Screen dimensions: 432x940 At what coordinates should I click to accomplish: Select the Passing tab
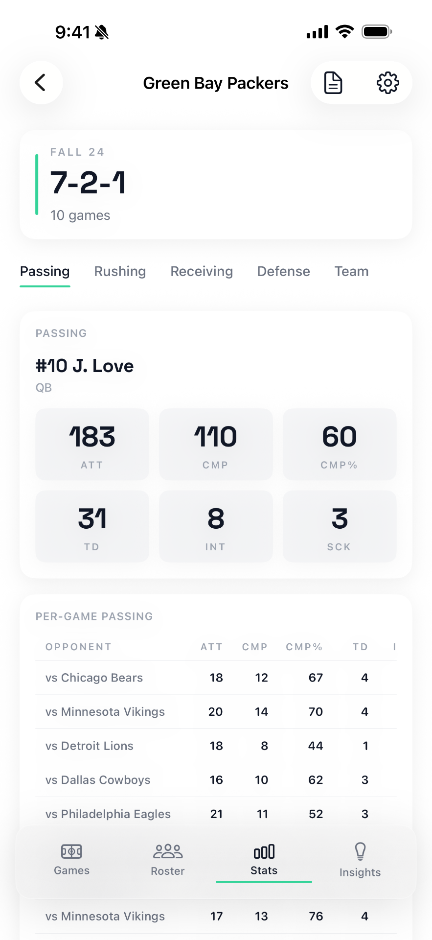(45, 271)
